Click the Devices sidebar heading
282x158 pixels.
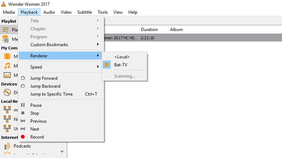point(9,84)
